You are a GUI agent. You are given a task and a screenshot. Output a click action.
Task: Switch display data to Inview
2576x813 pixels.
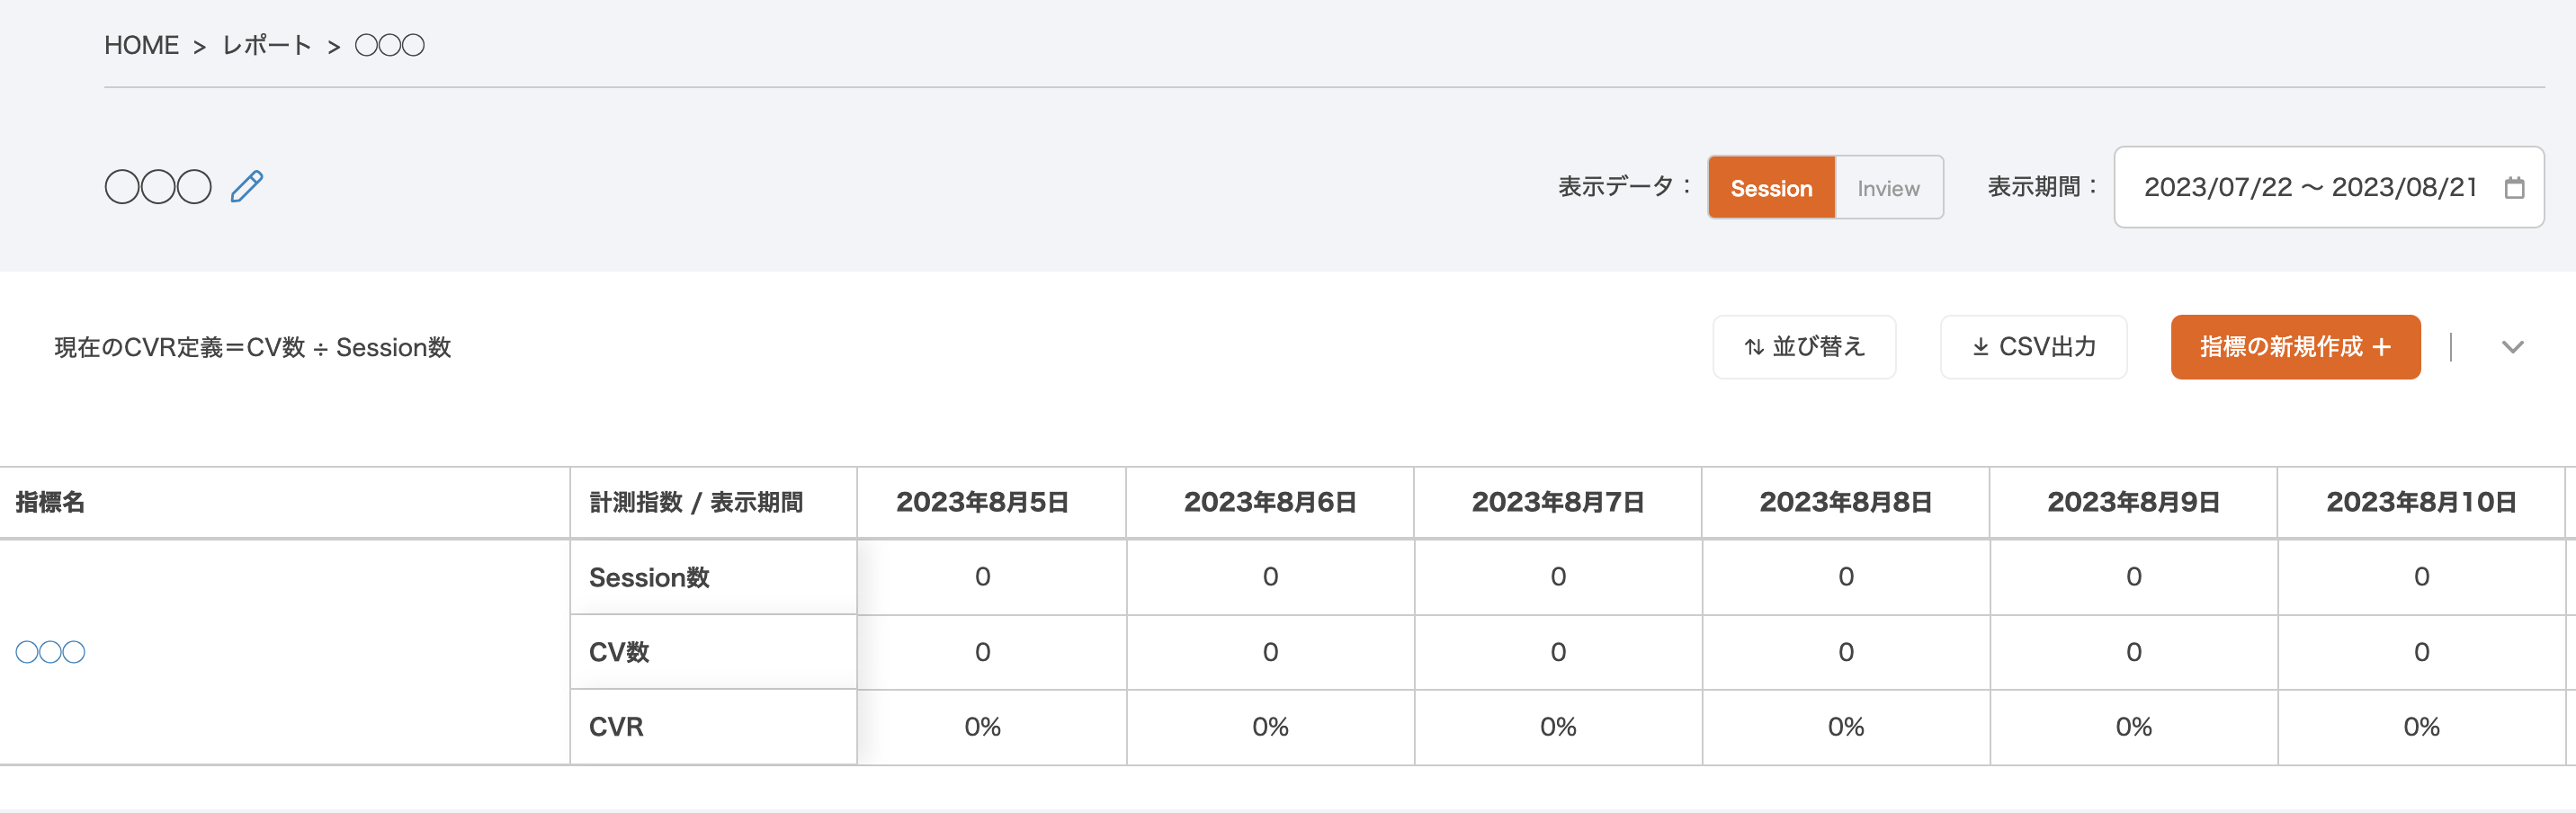click(1888, 187)
